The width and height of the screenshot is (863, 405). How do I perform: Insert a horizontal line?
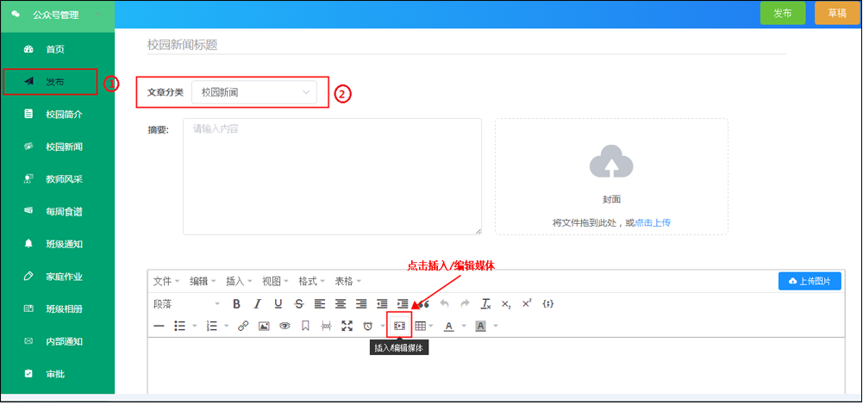(159, 327)
